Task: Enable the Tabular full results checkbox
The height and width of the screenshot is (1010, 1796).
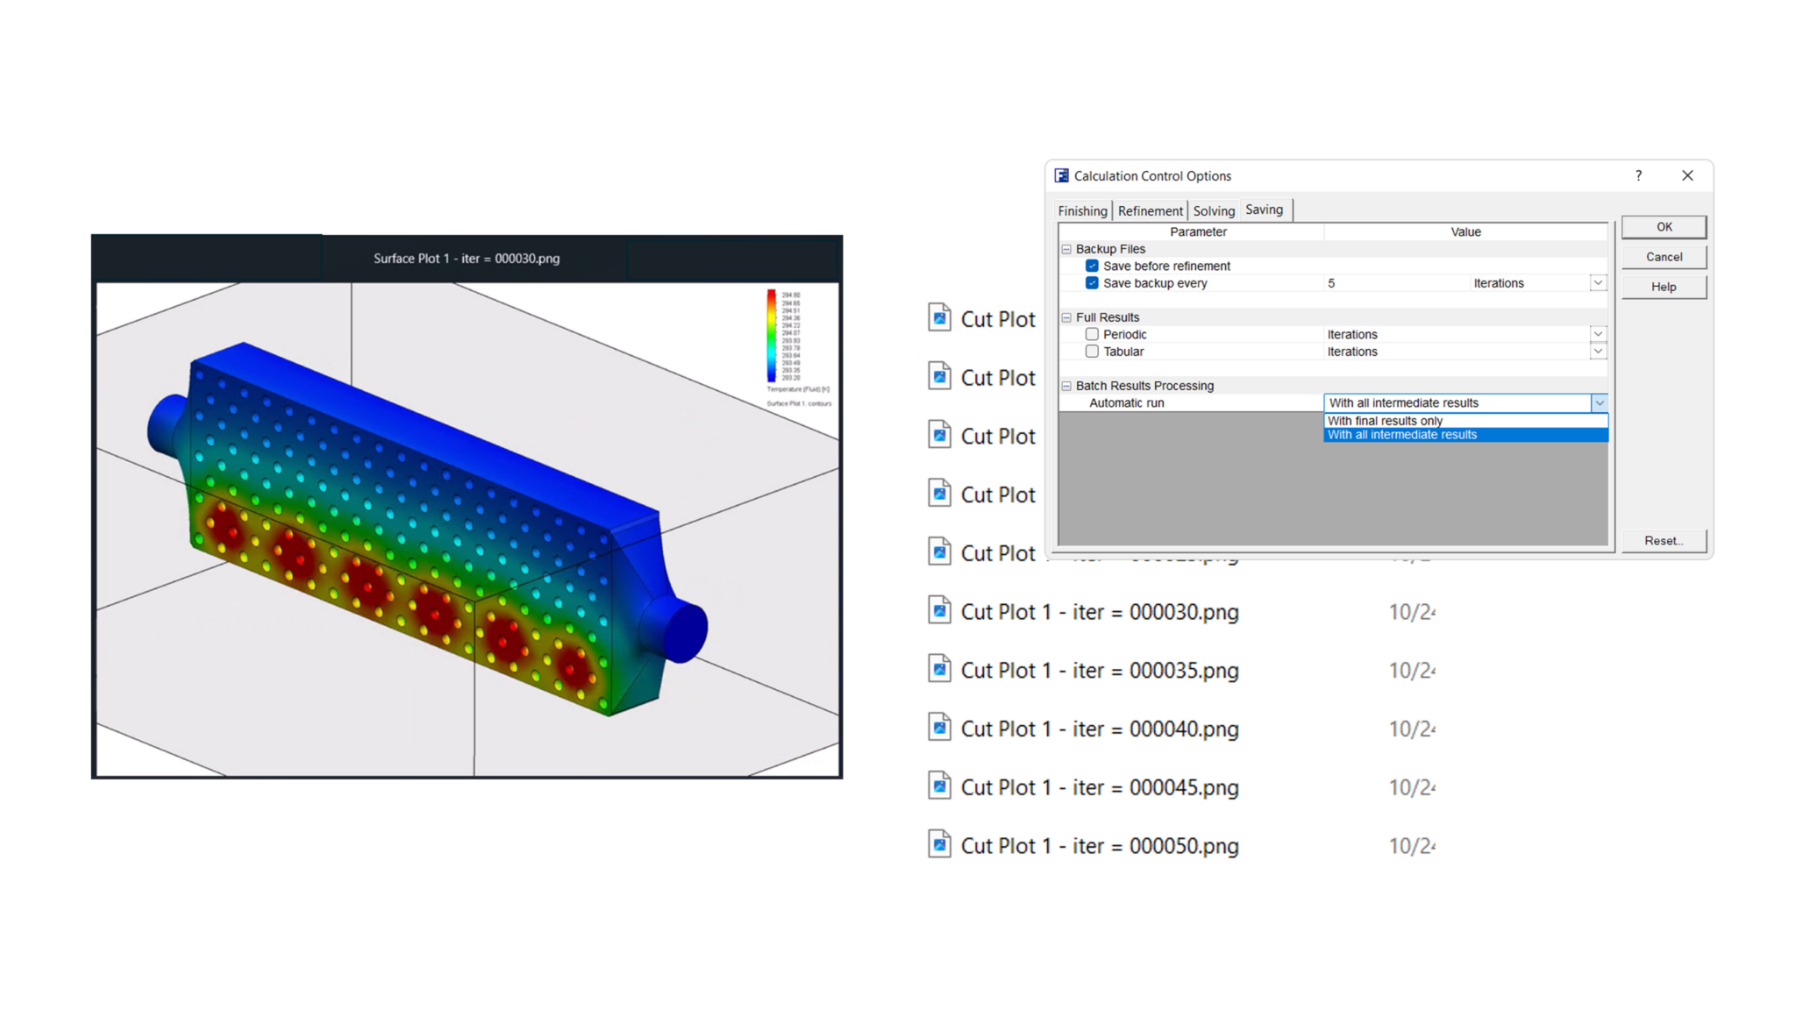Action: [x=1092, y=352]
